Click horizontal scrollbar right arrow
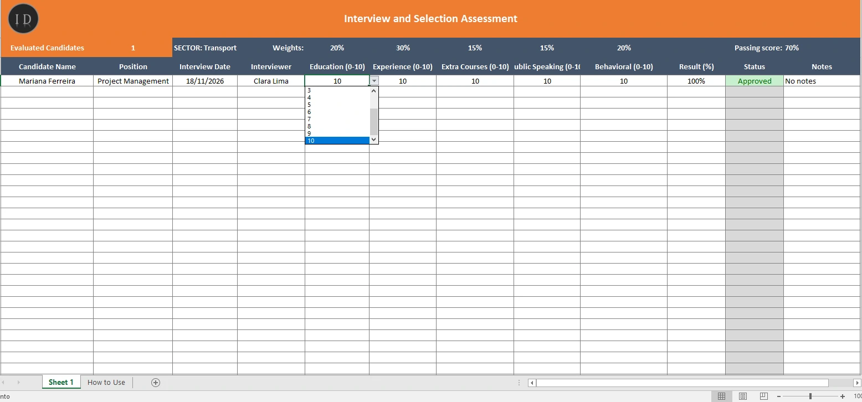Image resolution: width=862 pixels, height=402 pixels. (x=858, y=383)
